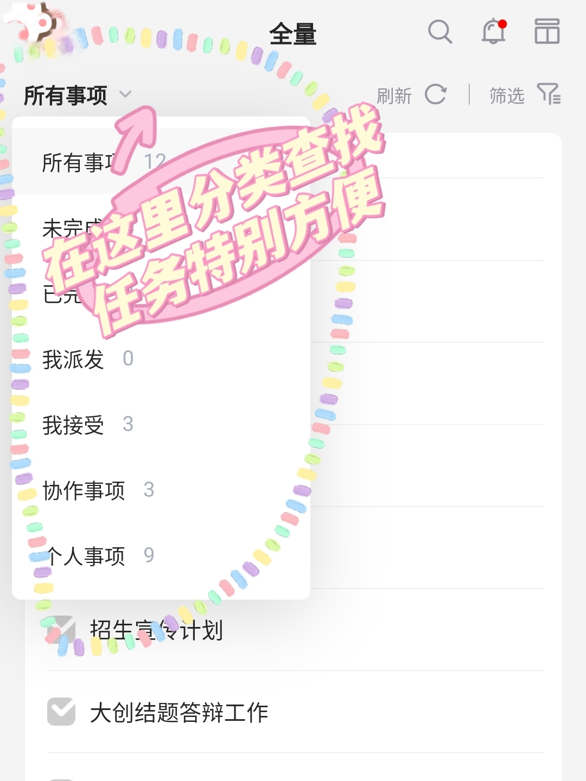The image size is (586, 781).
Task: Tap the 刷新 text label
Action: pos(394,96)
